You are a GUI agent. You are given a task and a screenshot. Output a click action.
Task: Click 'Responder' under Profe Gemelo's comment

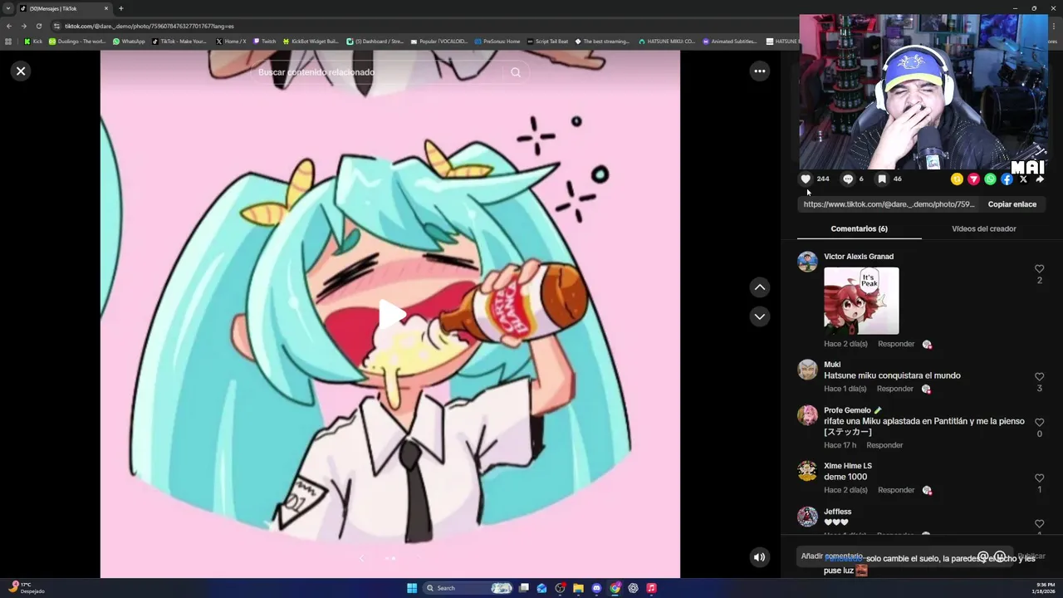click(x=884, y=445)
